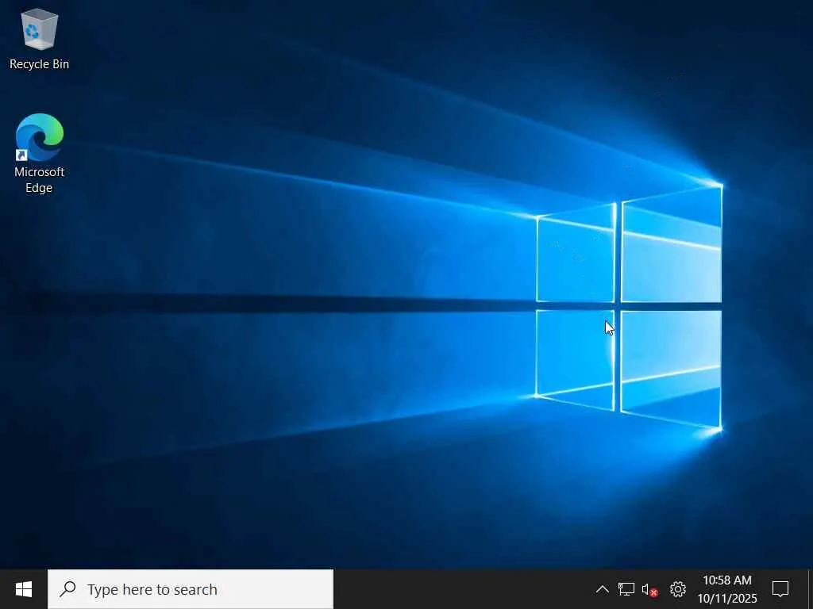813x609 pixels.
Task: Open the clock showing 10:58 AM
Action: click(x=727, y=589)
